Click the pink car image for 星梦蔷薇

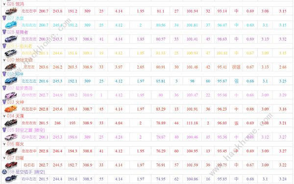(x=11, y=95)
